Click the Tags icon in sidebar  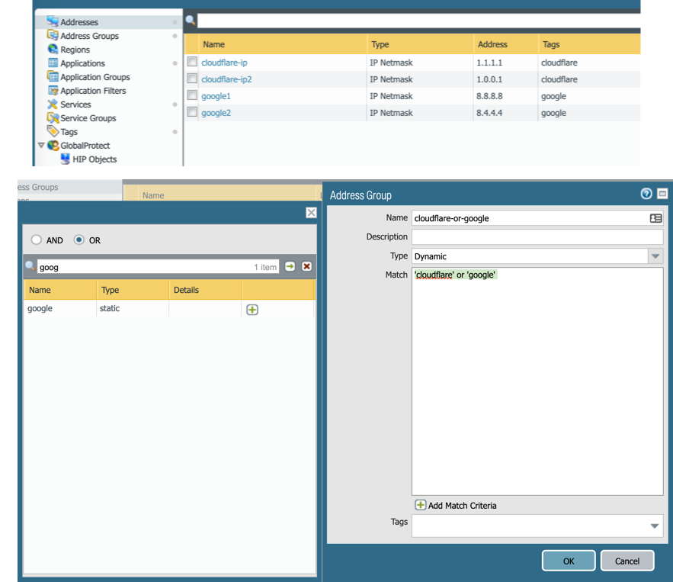(x=53, y=132)
